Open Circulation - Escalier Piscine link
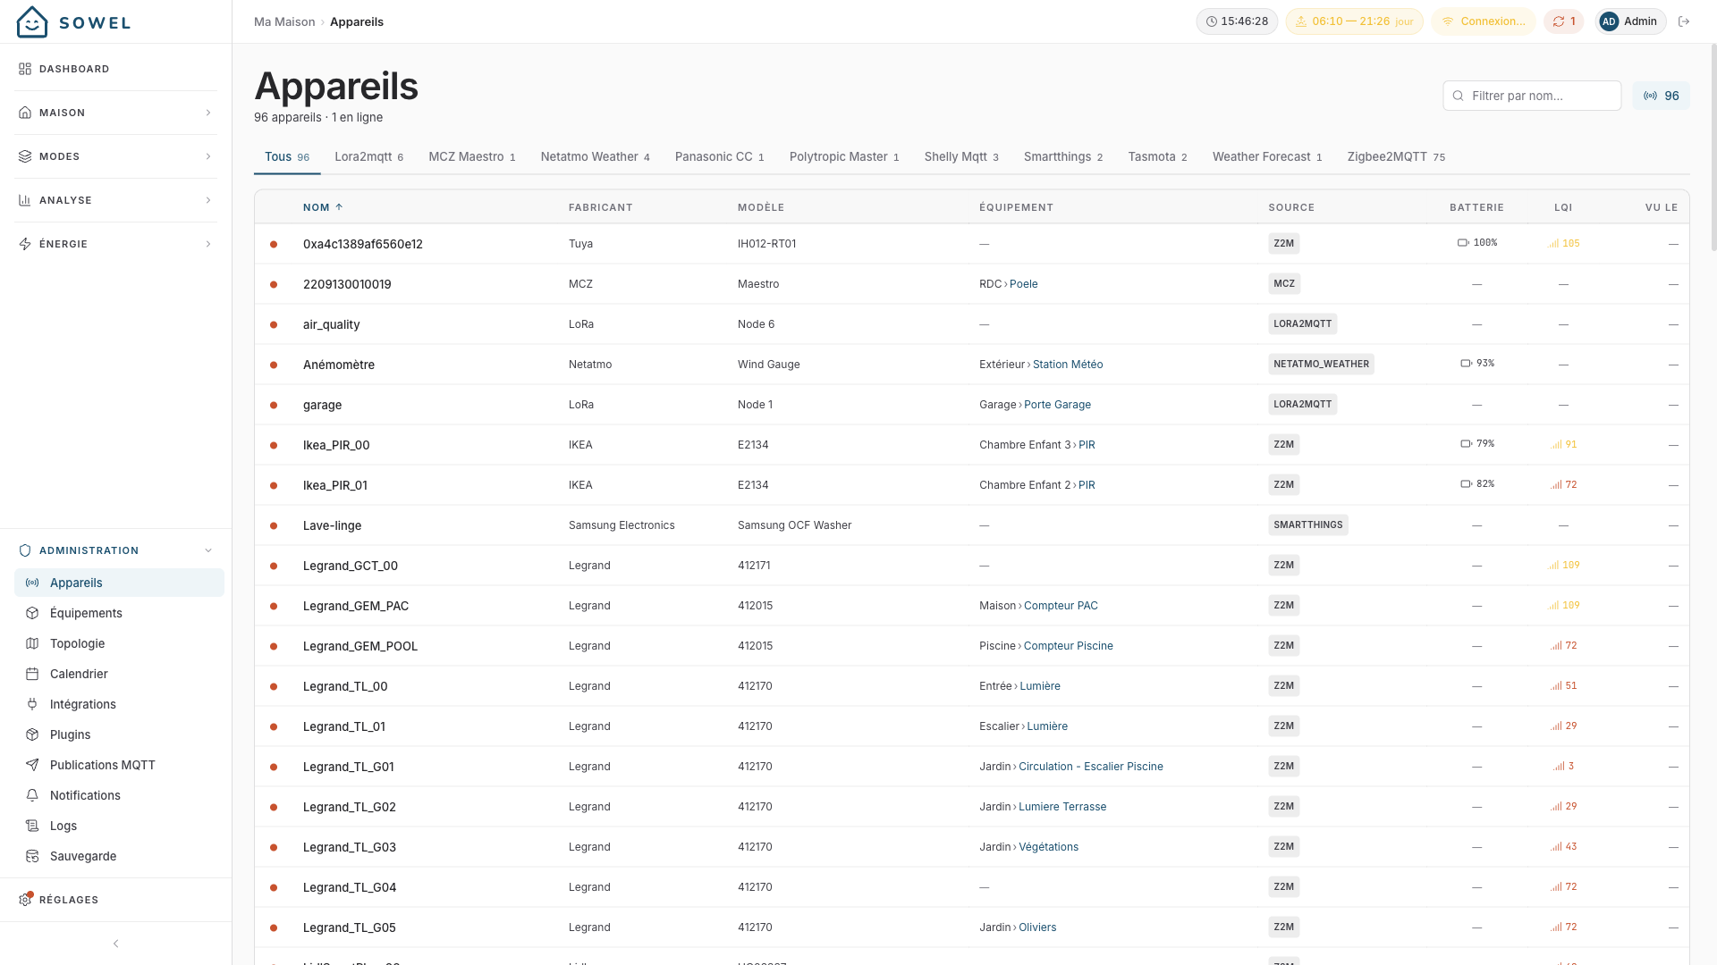 (x=1090, y=767)
